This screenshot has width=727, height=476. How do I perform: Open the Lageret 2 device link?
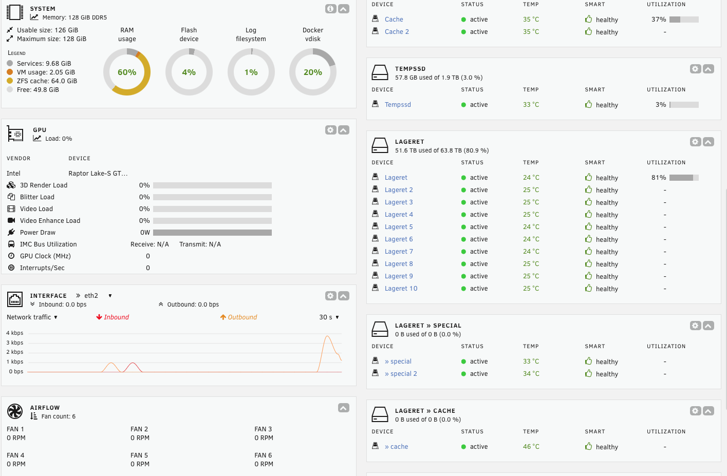399,190
